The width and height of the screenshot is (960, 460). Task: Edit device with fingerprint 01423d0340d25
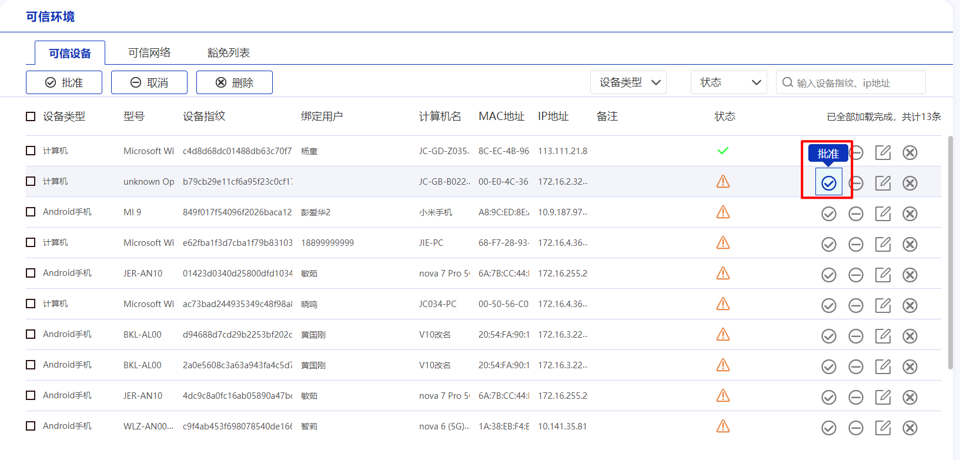[883, 275]
